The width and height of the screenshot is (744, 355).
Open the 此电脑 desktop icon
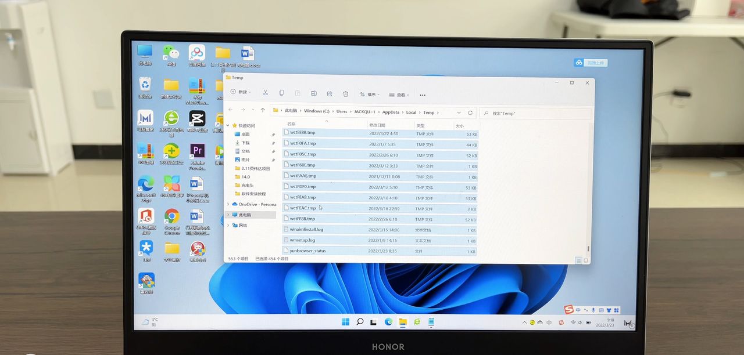(x=145, y=55)
